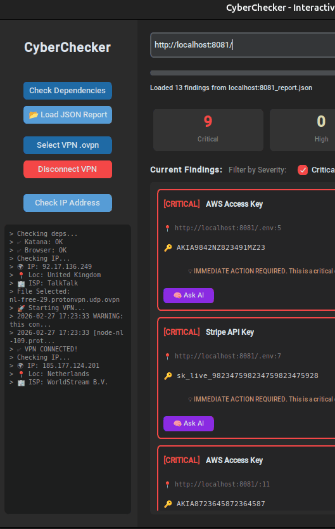335x529 pixels.
Task: Click the pin icon beside localhost:8081/.env:7
Action: [x=167, y=356]
